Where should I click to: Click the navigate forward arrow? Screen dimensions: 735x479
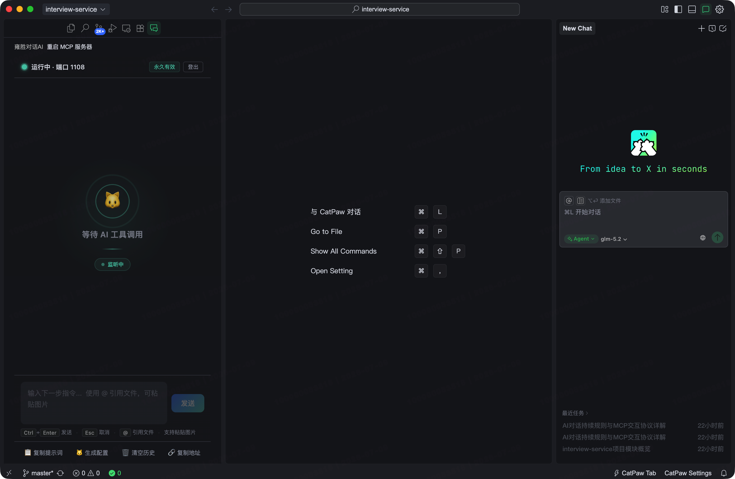coord(228,9)
